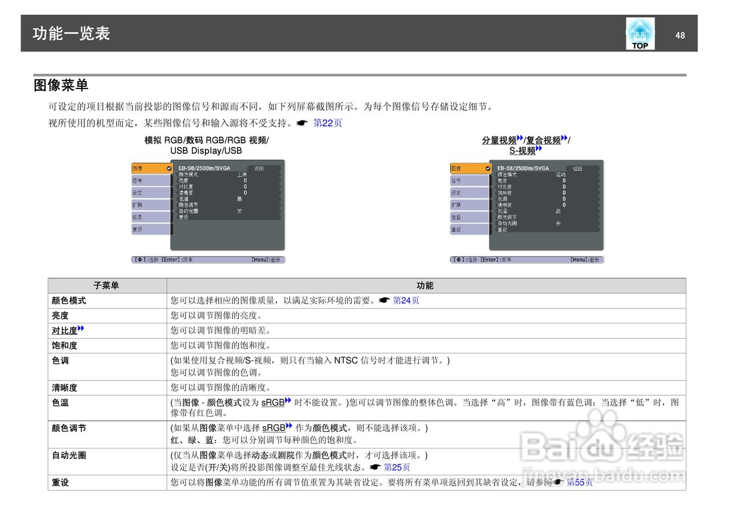Click the 色温 table cell
731x517 pixels.
click(107, 408)
